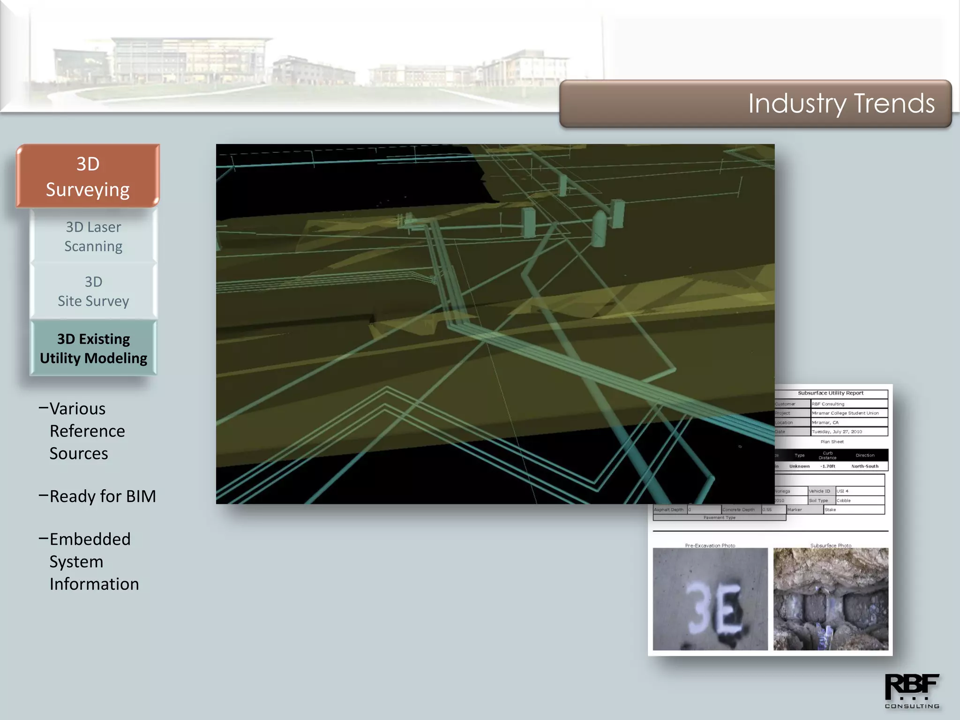960x720 pixels.
Task: Click Embedded System Information bullet
Action: click(89, 561)
